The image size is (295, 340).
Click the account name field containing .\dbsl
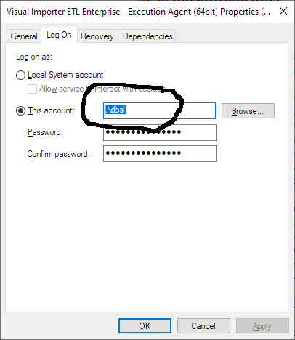[159, 110]
